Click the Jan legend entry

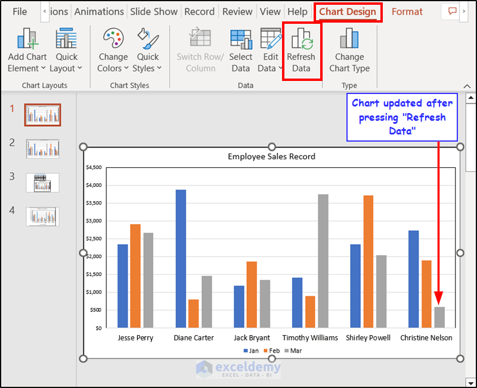pos(251,351)
